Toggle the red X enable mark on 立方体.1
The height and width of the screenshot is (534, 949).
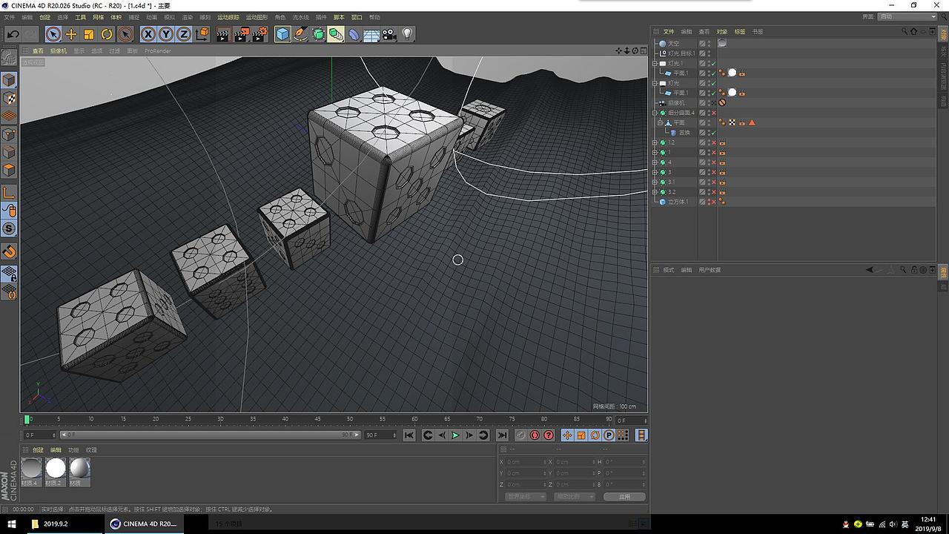[x=713, y=202]
